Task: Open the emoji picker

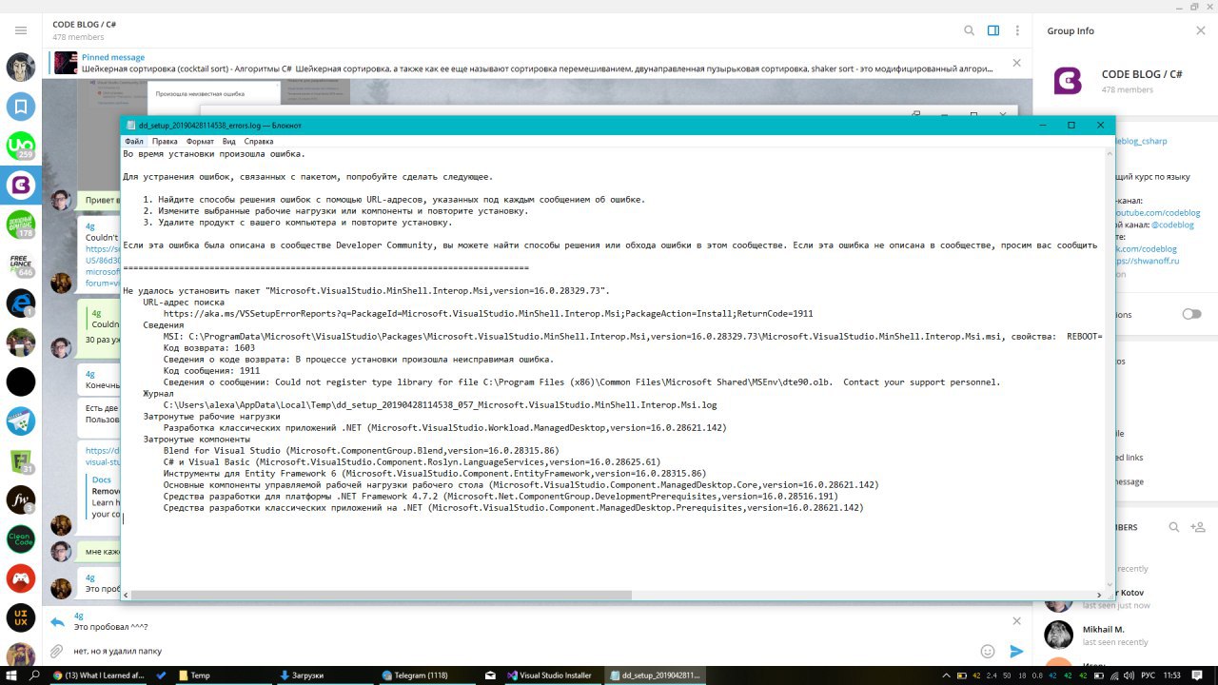Action: tap(988, 652)
